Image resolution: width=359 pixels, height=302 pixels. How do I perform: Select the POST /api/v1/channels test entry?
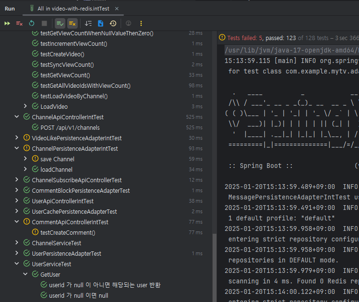pos(70,128)
